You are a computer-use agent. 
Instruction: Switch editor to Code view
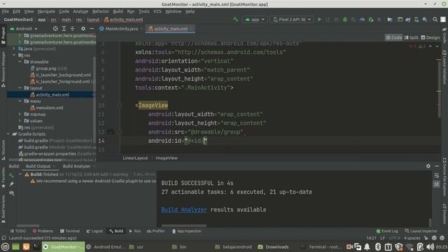pos(393,37)
